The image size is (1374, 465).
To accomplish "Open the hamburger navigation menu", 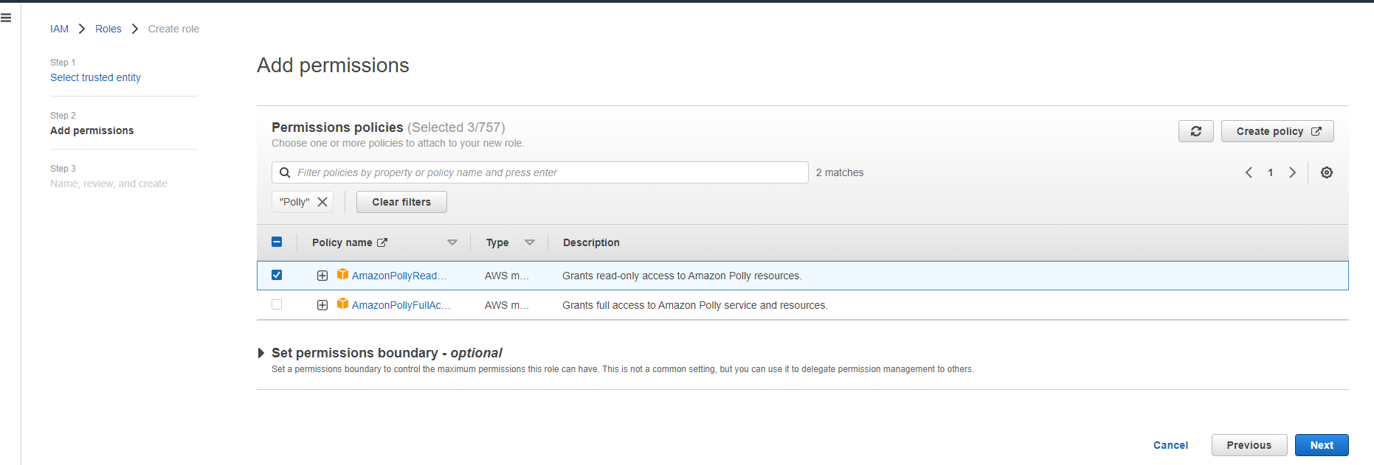I will (6, 18).
